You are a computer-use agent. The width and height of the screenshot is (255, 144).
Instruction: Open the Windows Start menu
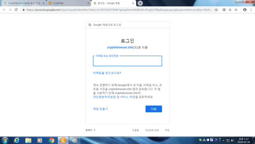click(5, 140)
